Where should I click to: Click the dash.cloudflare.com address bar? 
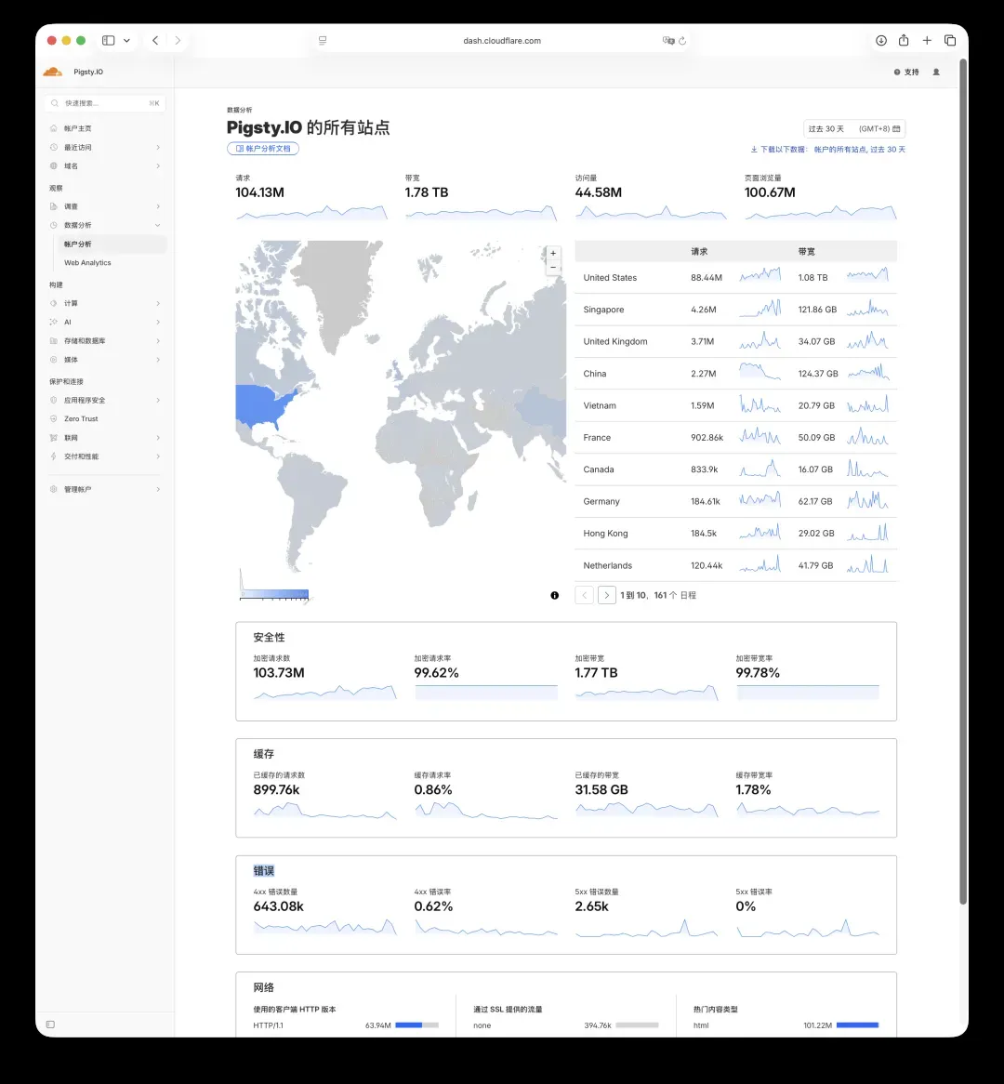click(x=502, y=41)
